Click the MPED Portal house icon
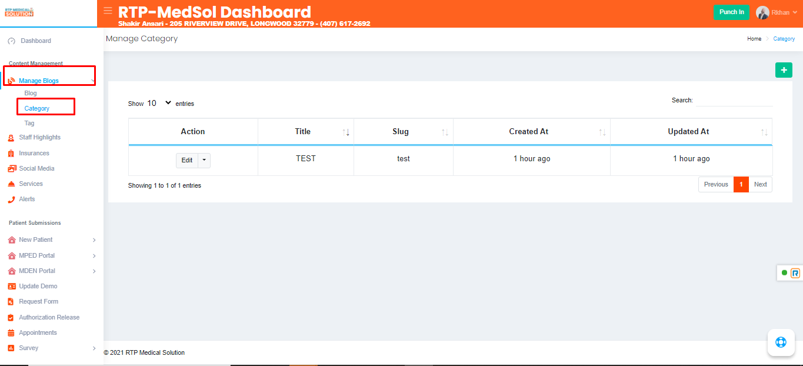The width and height of the screenshot is (803, 366). point(12,256)
